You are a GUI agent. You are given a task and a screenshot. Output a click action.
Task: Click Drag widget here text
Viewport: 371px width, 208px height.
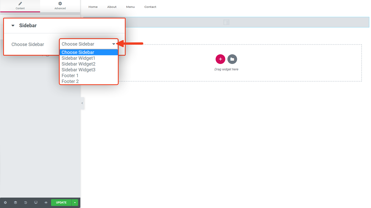pos(226,69)
